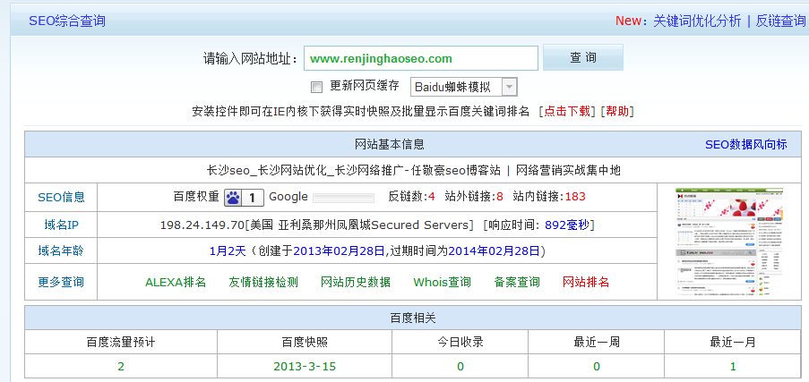Open the 网站历史数据 link
The image size is (809, 382).
[356, 283]
